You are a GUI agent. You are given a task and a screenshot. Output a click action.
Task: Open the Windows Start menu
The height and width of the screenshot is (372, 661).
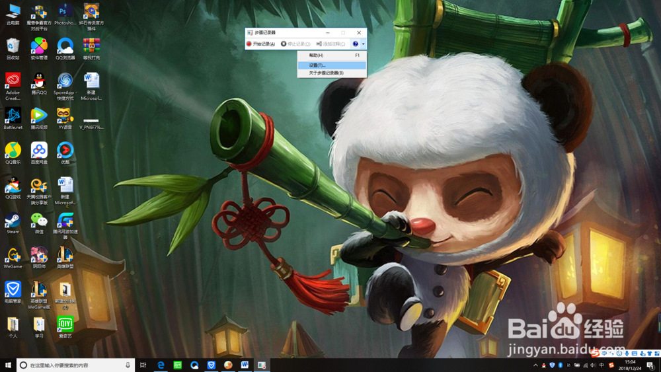tap(8, 365)
